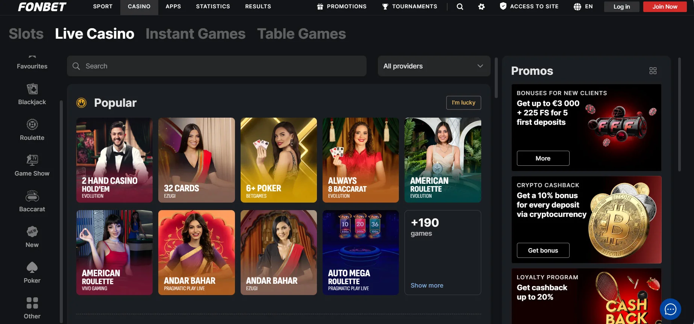Open 32 Cards by Ezugi
Viewport: 694px width, 324px height.
[x=196, y=160]
